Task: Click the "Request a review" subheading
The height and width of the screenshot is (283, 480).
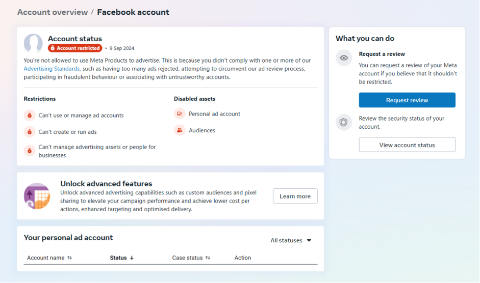Action: pyautogui.click(x=382, y=54)
